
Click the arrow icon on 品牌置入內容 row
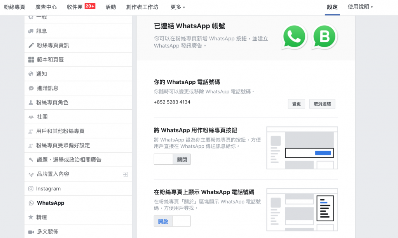click(125, 174)
